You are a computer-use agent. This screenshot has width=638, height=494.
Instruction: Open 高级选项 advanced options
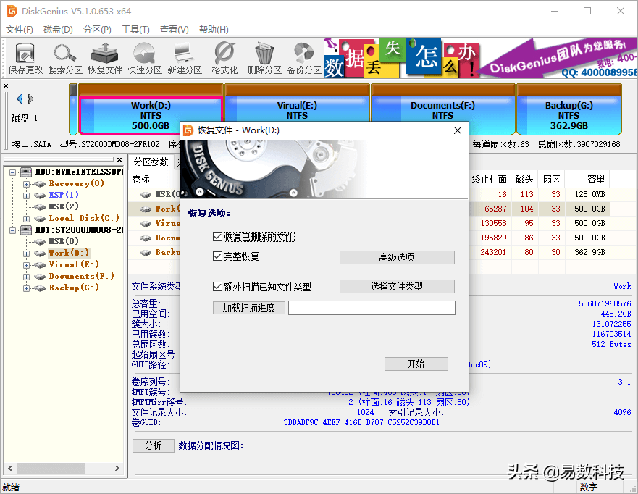tap(397, 257)
